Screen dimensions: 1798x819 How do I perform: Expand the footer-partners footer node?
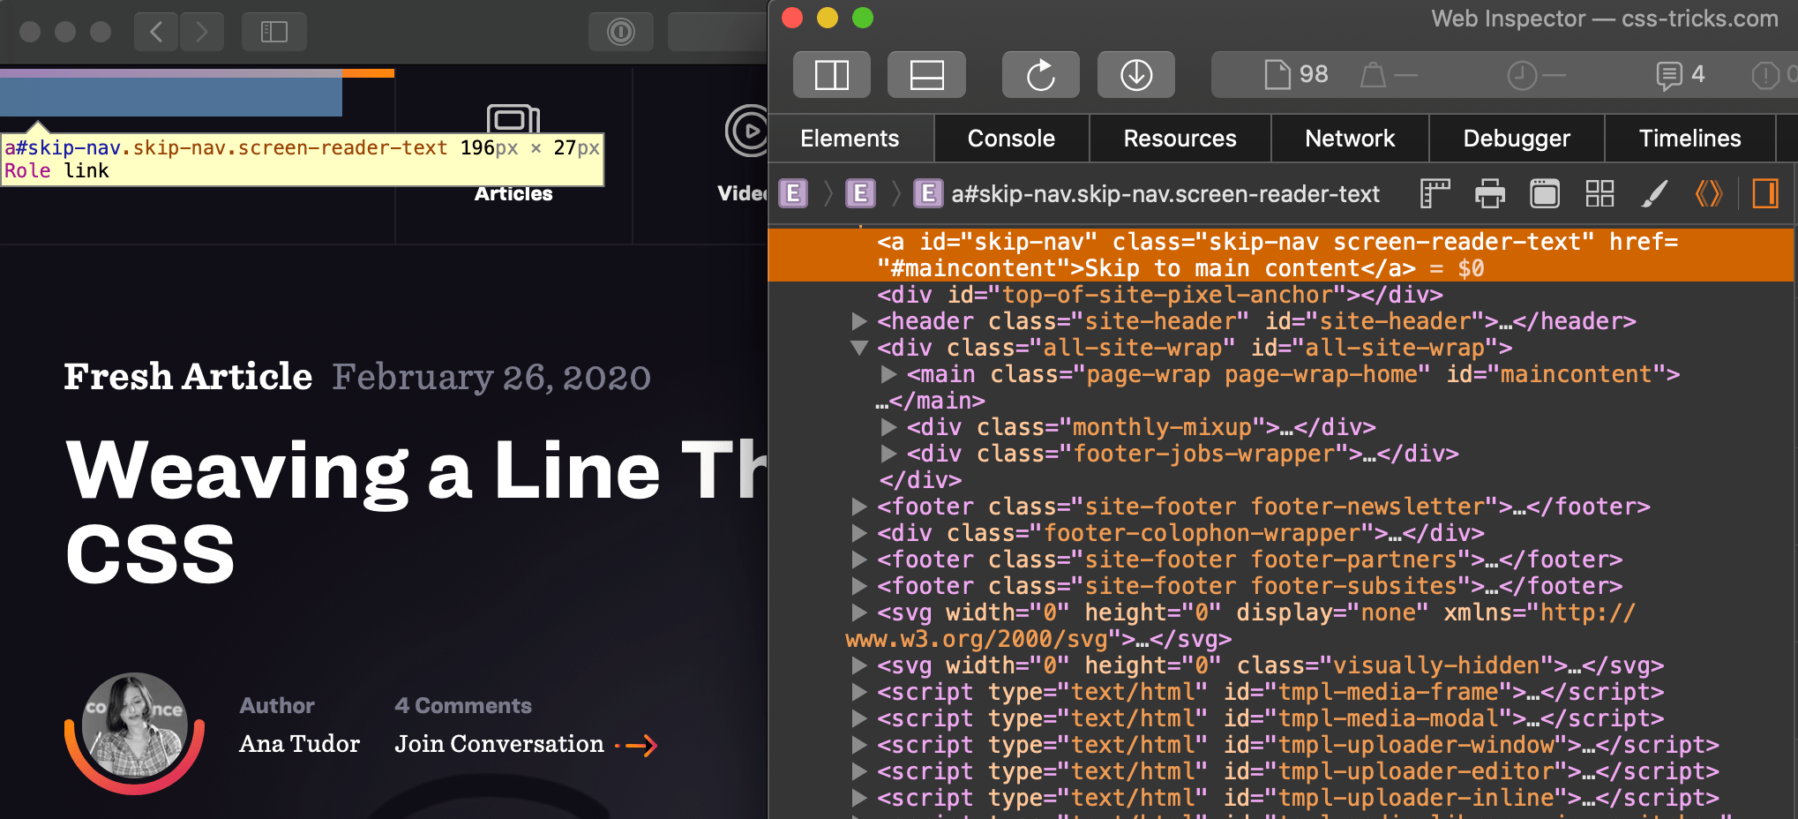[x=859, y=560]
